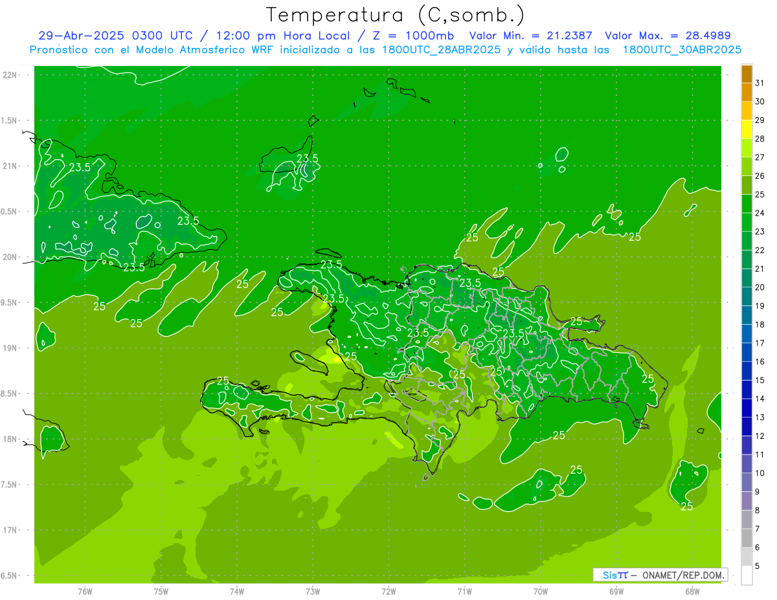777x600 pixels.
Task: Click the legend value "5"
Action: (x=758, y=566)
